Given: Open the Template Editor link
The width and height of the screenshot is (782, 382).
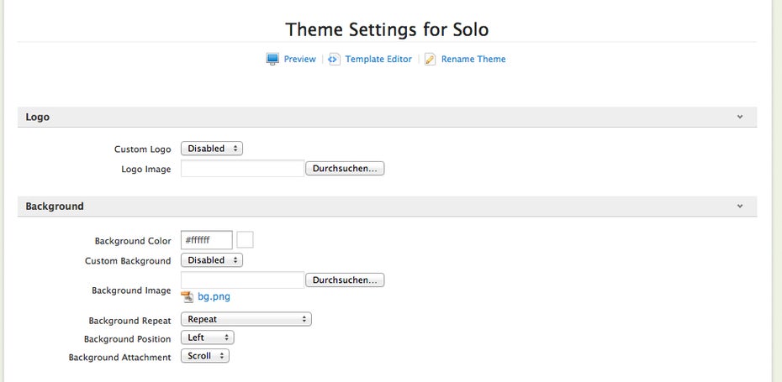Looking at the screenshot, I should [378, 60].
